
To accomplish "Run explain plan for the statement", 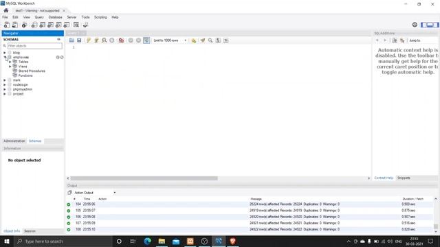I will 104,40.
